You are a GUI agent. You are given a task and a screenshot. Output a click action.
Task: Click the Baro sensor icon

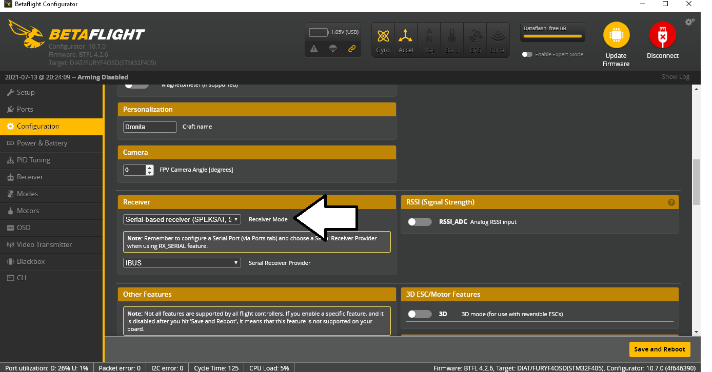(x=452, y=39)
